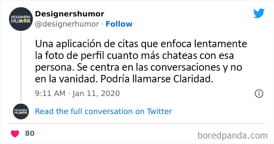This screenshot has width=274, height=144.
Task: Open the tweet info circle icon
Action: pyautogui.click(x=259, y=94)
